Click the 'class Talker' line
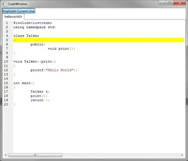Viewport: 188px width, 161px height. tap(26, 36)
